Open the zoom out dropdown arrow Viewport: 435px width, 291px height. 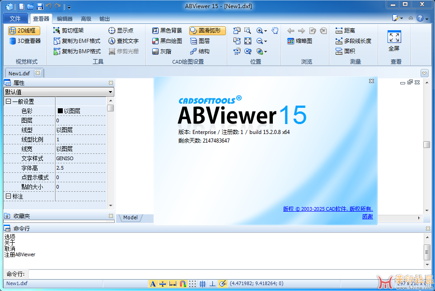266,42
